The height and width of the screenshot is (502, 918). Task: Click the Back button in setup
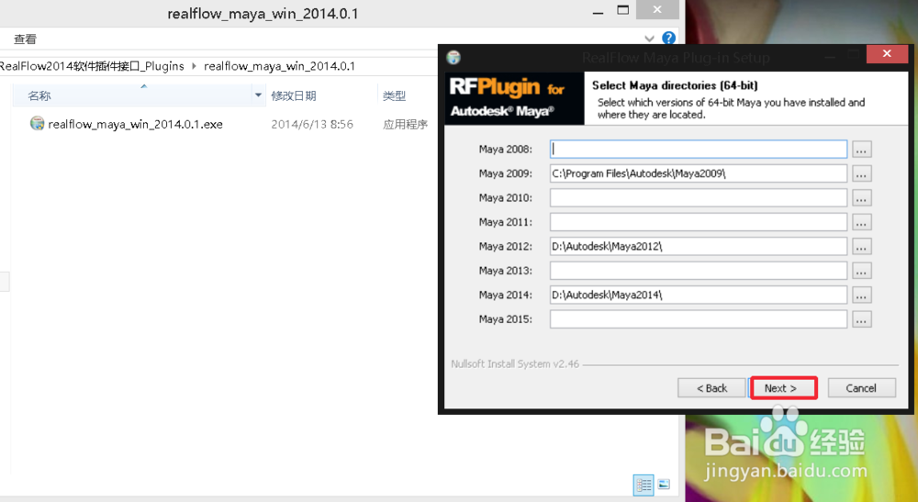point(711,388)
